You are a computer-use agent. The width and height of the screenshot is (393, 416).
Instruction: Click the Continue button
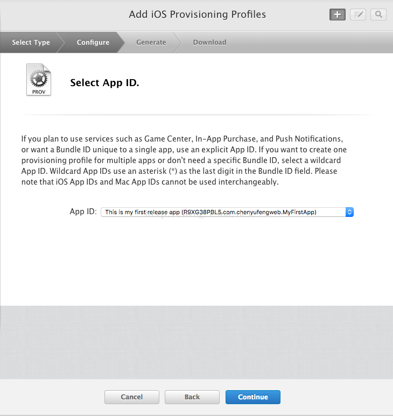(253, 397)
